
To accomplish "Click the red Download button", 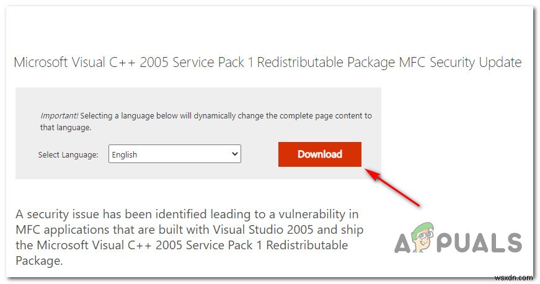I will [x=319, y=154].
